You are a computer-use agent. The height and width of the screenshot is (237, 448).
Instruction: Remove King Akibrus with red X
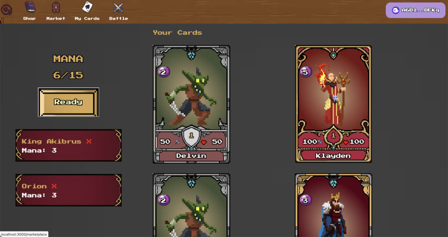[89, 141]
